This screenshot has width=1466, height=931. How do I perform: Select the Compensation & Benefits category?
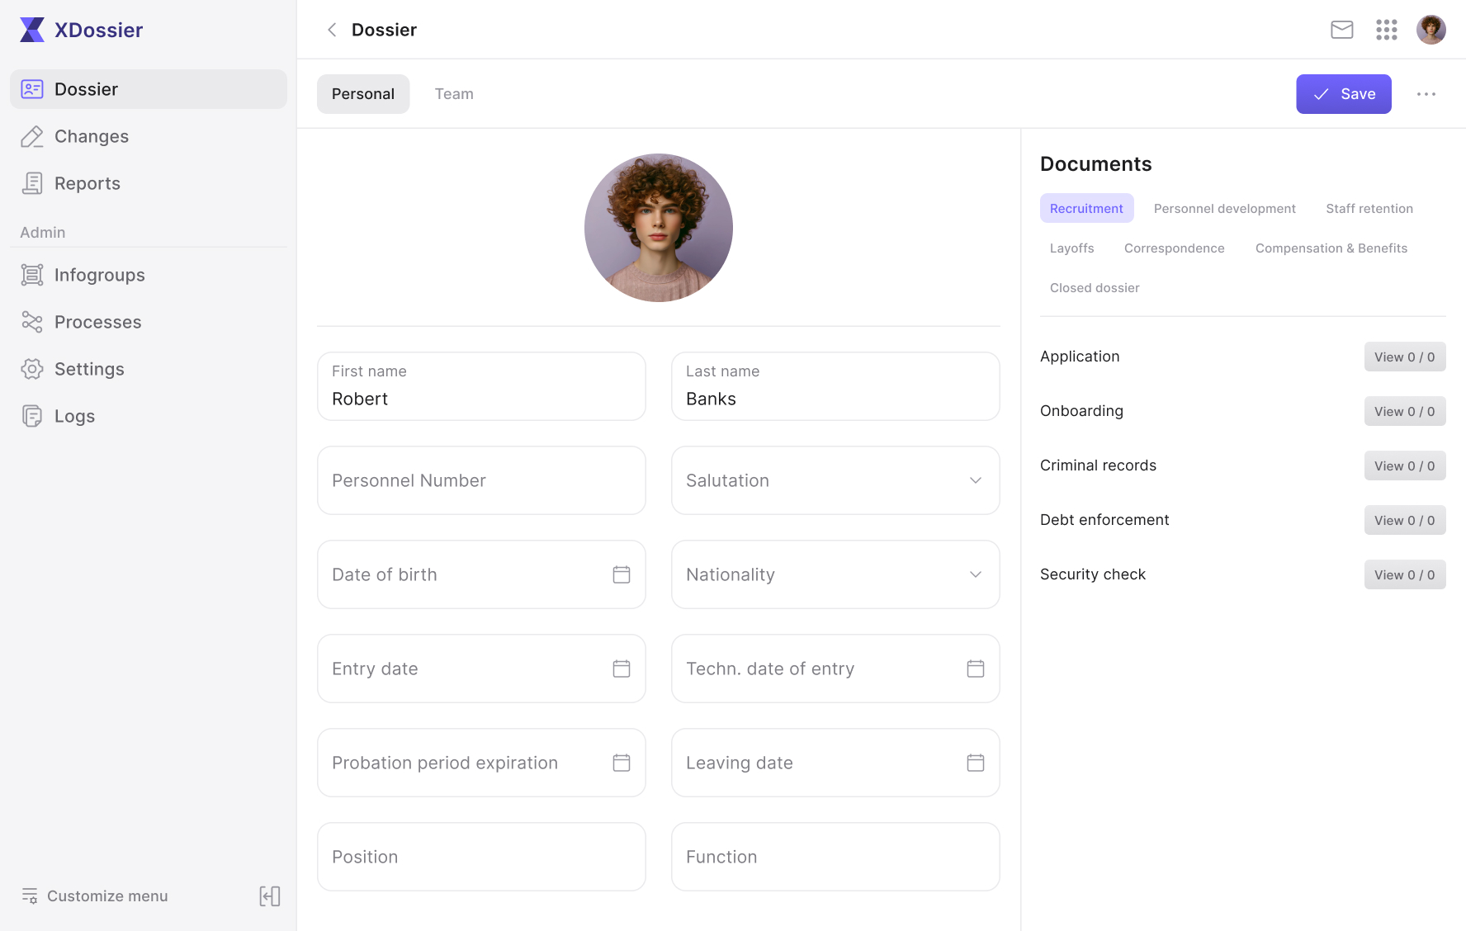tap(1331, 248)
